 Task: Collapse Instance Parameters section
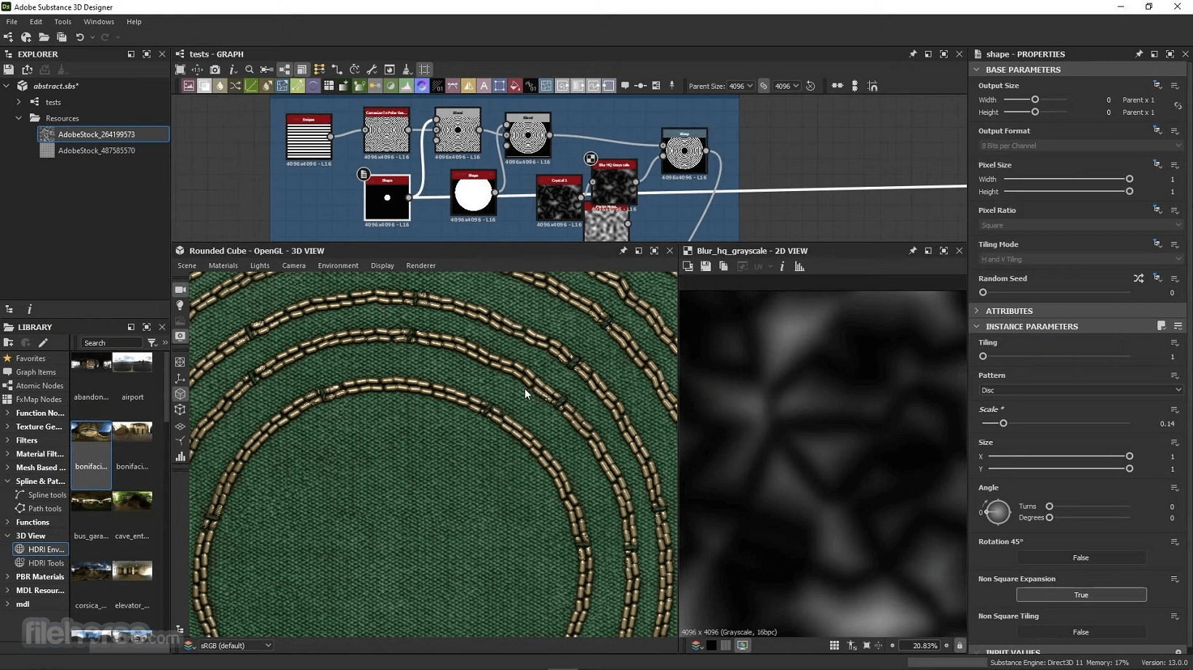[x=977, y=326]
